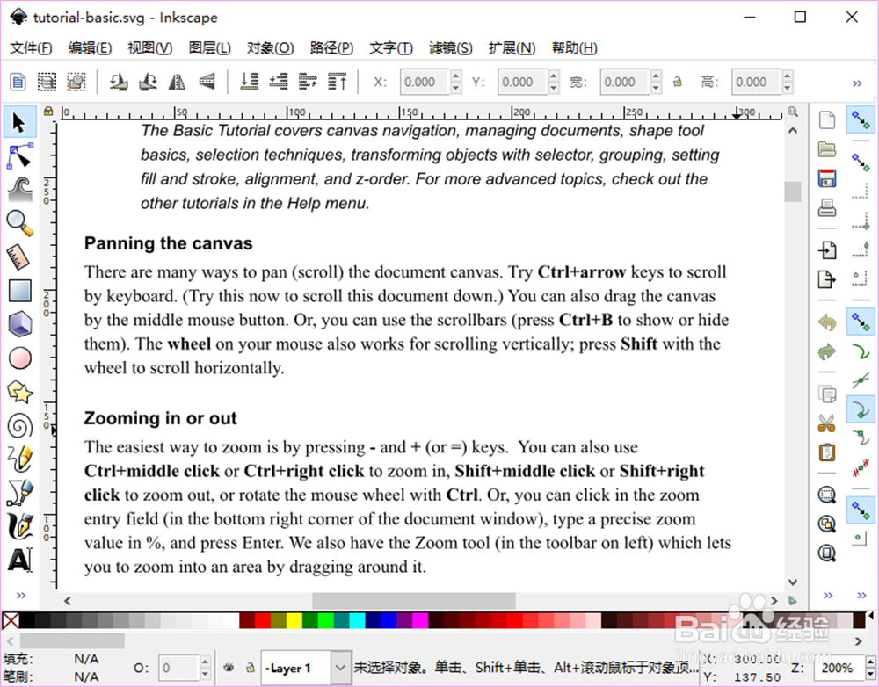
Task: Expand the toolbox overflow chevron
Action: (x=21, y=595)
